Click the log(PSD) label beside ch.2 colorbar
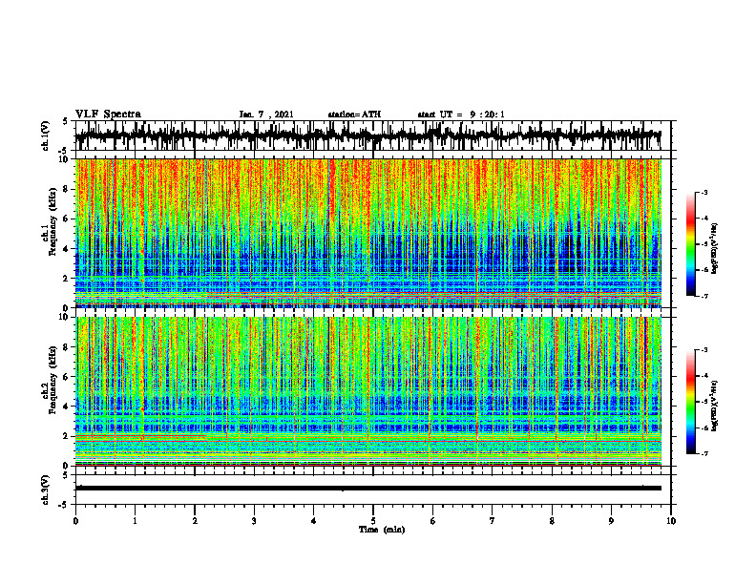This screenshot has height=584, width=756. [714, 406]
